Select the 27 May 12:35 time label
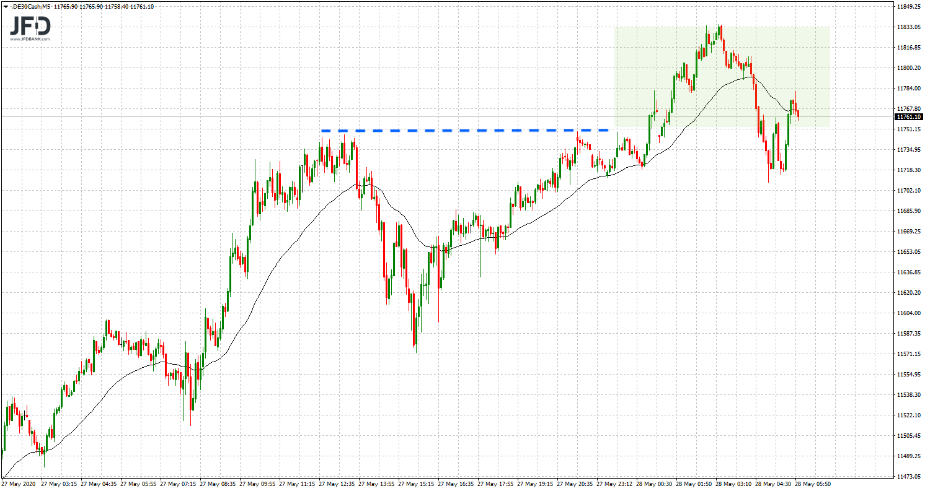The height and width of the screenshot is (491, 925). coord(338,484)
